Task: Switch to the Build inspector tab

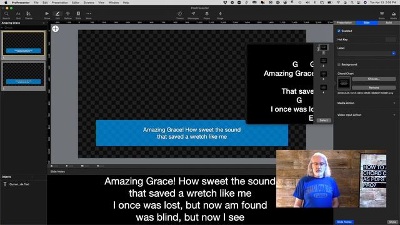Action: [389, 22]
